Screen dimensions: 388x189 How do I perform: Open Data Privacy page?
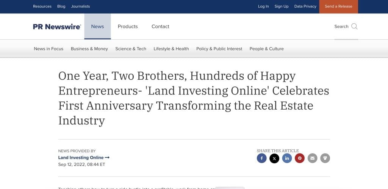(305, 6)
